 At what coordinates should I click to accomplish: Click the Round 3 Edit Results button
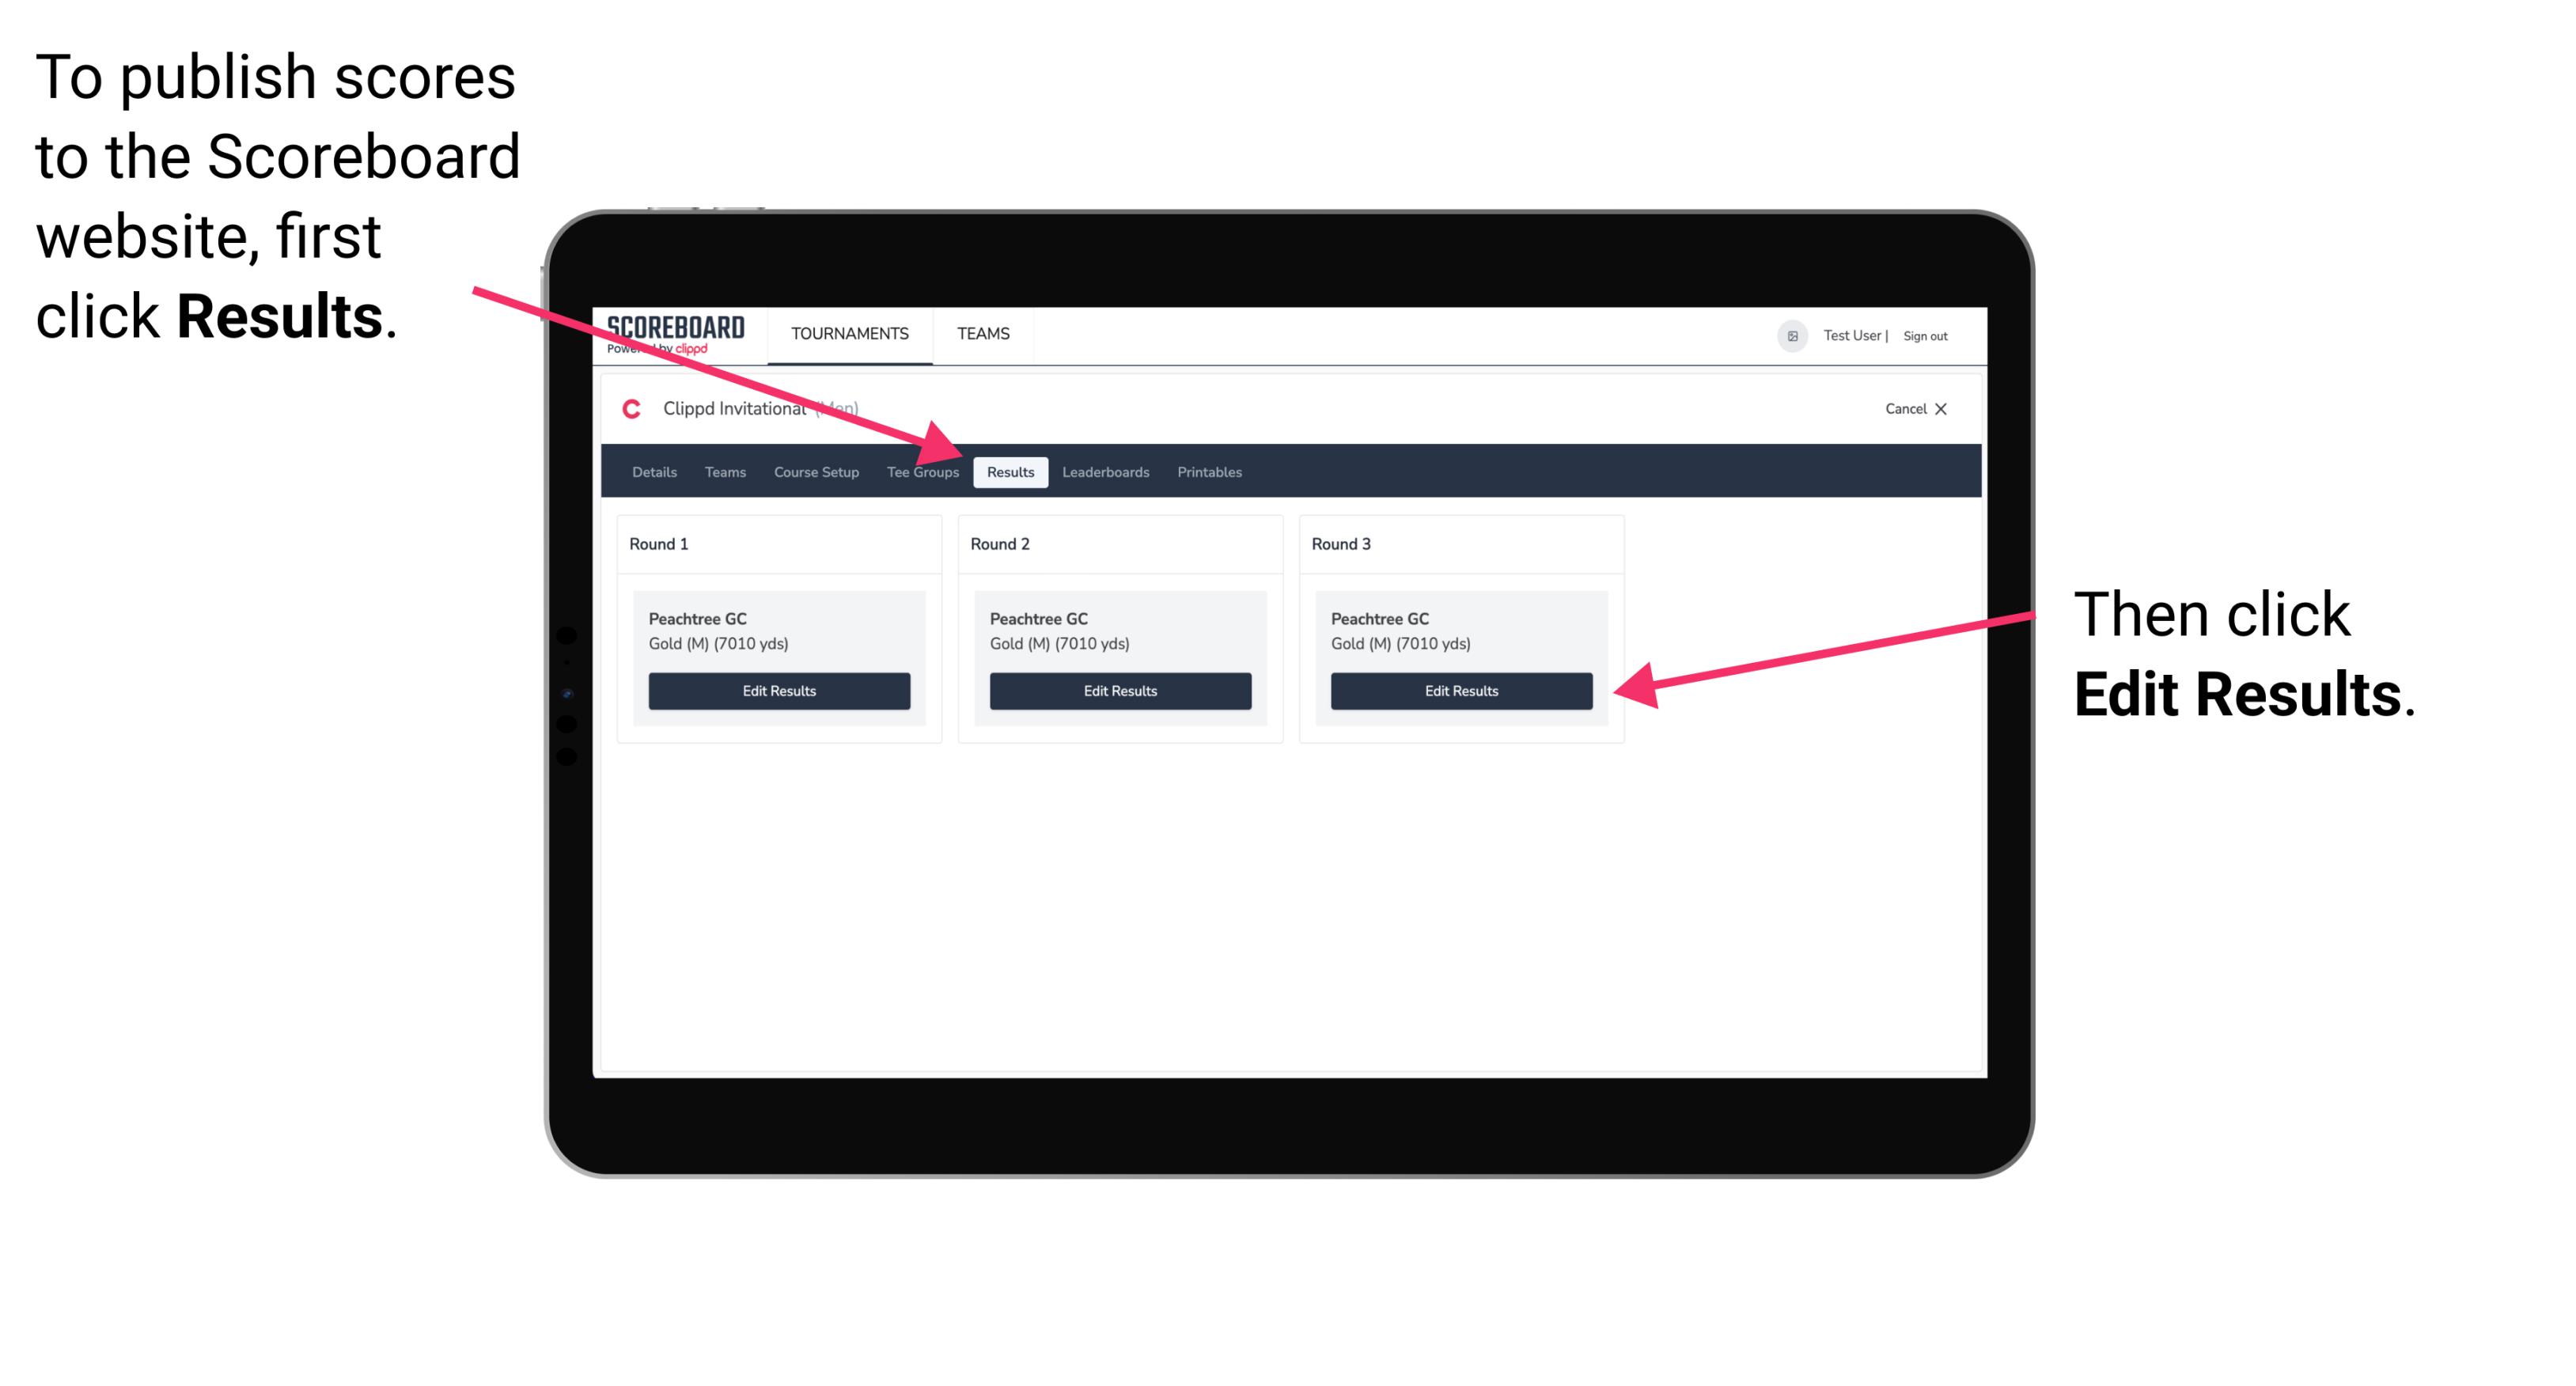tap(1460, 690)
